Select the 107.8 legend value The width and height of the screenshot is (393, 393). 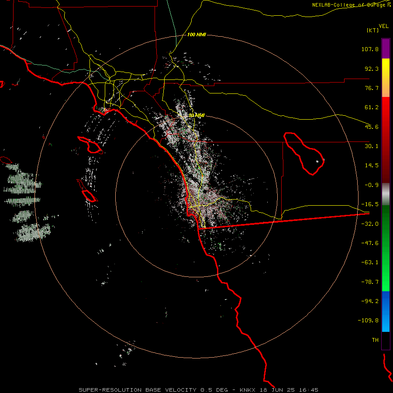click(370, 49)
